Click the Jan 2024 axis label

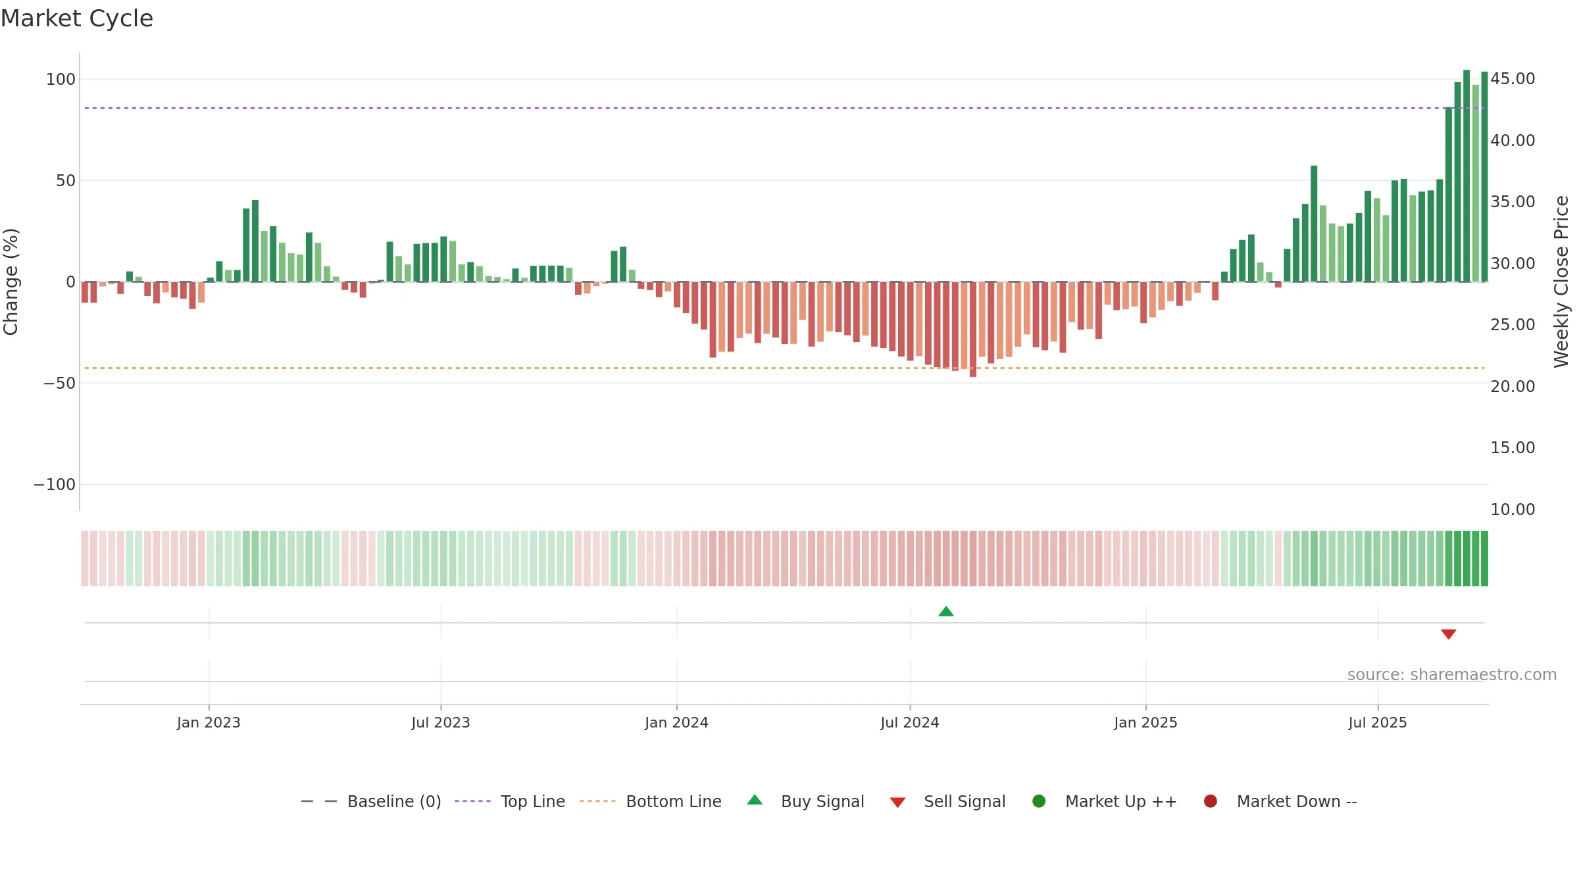pos(676,722)
